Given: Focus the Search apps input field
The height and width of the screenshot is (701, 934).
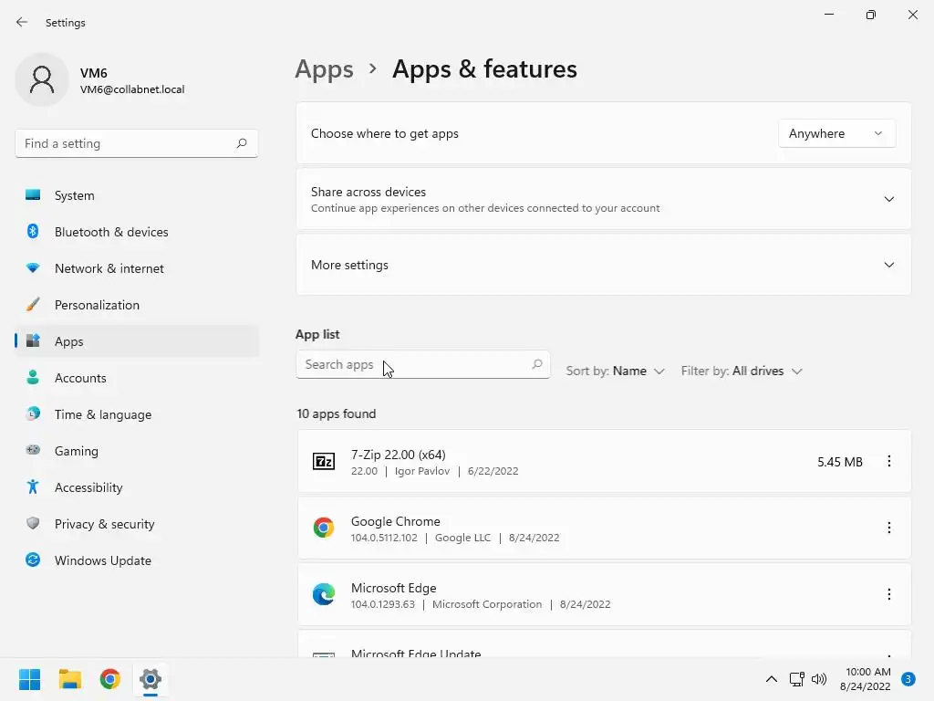Looking at the screenshot, I should click(415, 364).
